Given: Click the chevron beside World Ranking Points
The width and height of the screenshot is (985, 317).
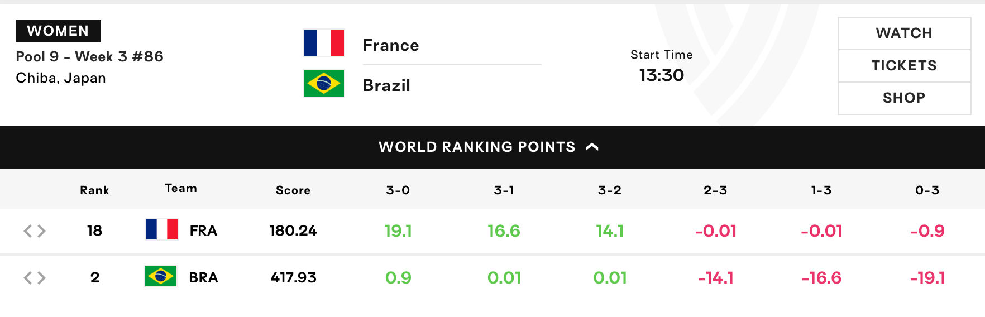Looking at the screenshot, I should (592, 147).
